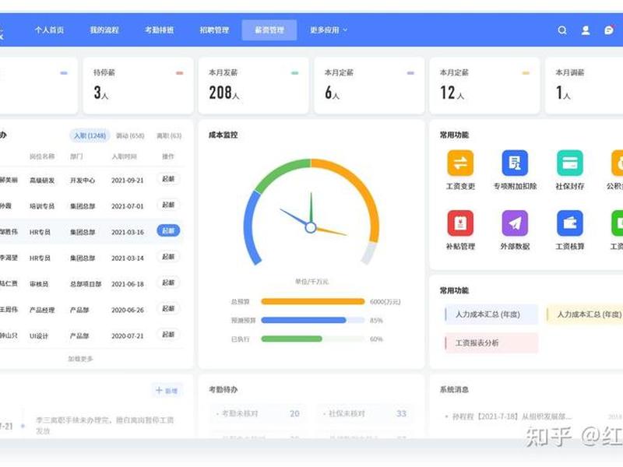Image resolution: width=623 pixels, height=467 pixels.
Task: Click 起薪 for the 2020-06-26 row
Action: pos(168,308)
